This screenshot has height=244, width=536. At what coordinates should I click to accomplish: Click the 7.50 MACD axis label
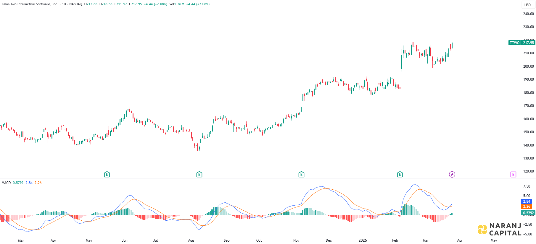[x=527, y=186]
